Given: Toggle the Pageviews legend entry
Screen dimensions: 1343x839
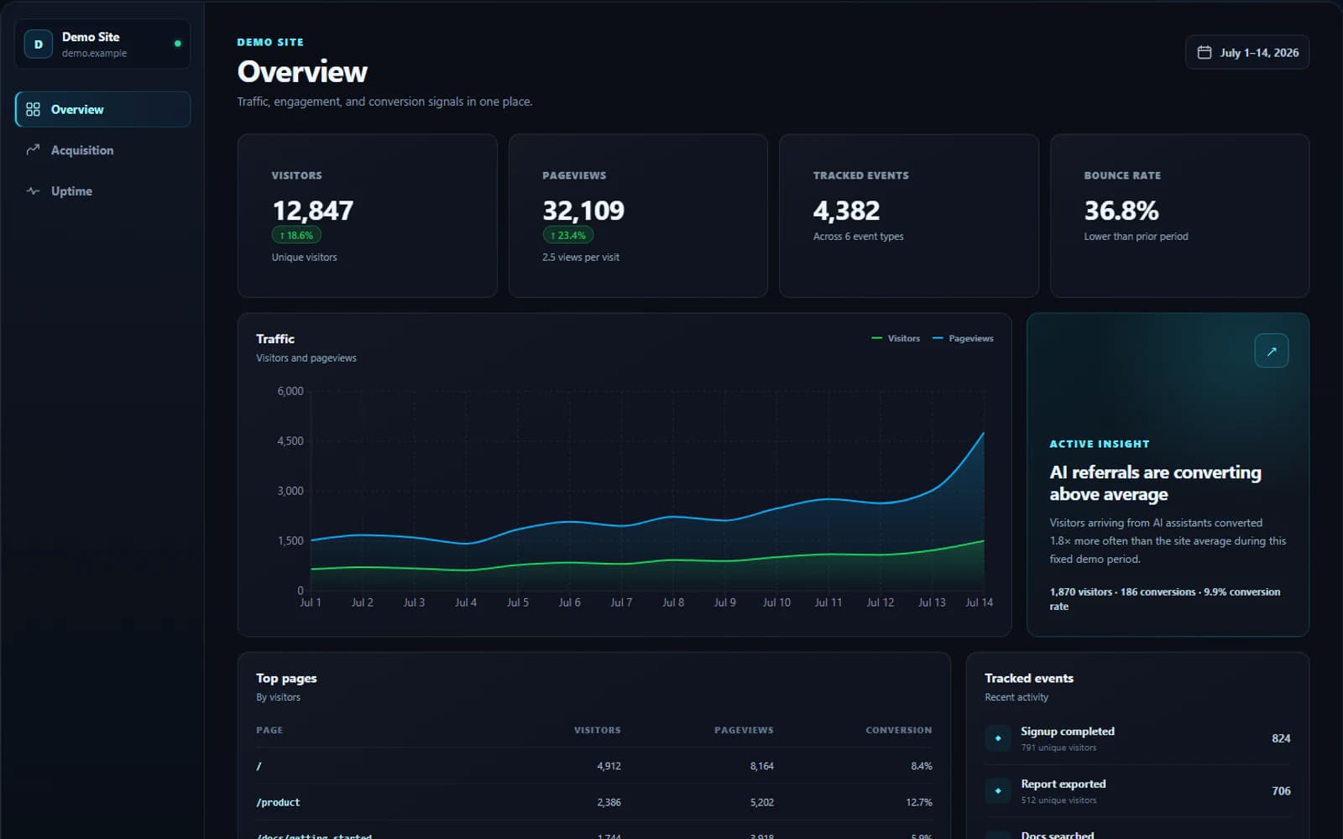Looking at the screenshot, I should point(963,338).
